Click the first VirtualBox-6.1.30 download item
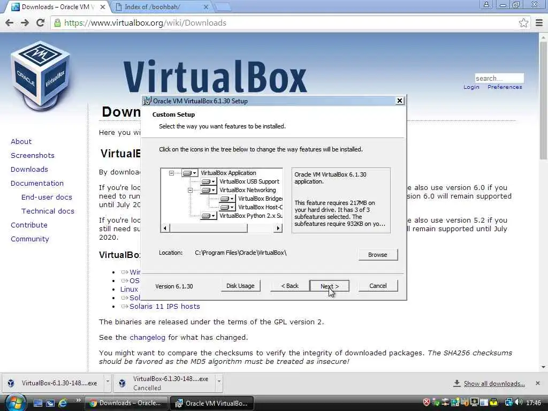 point(53,383)
